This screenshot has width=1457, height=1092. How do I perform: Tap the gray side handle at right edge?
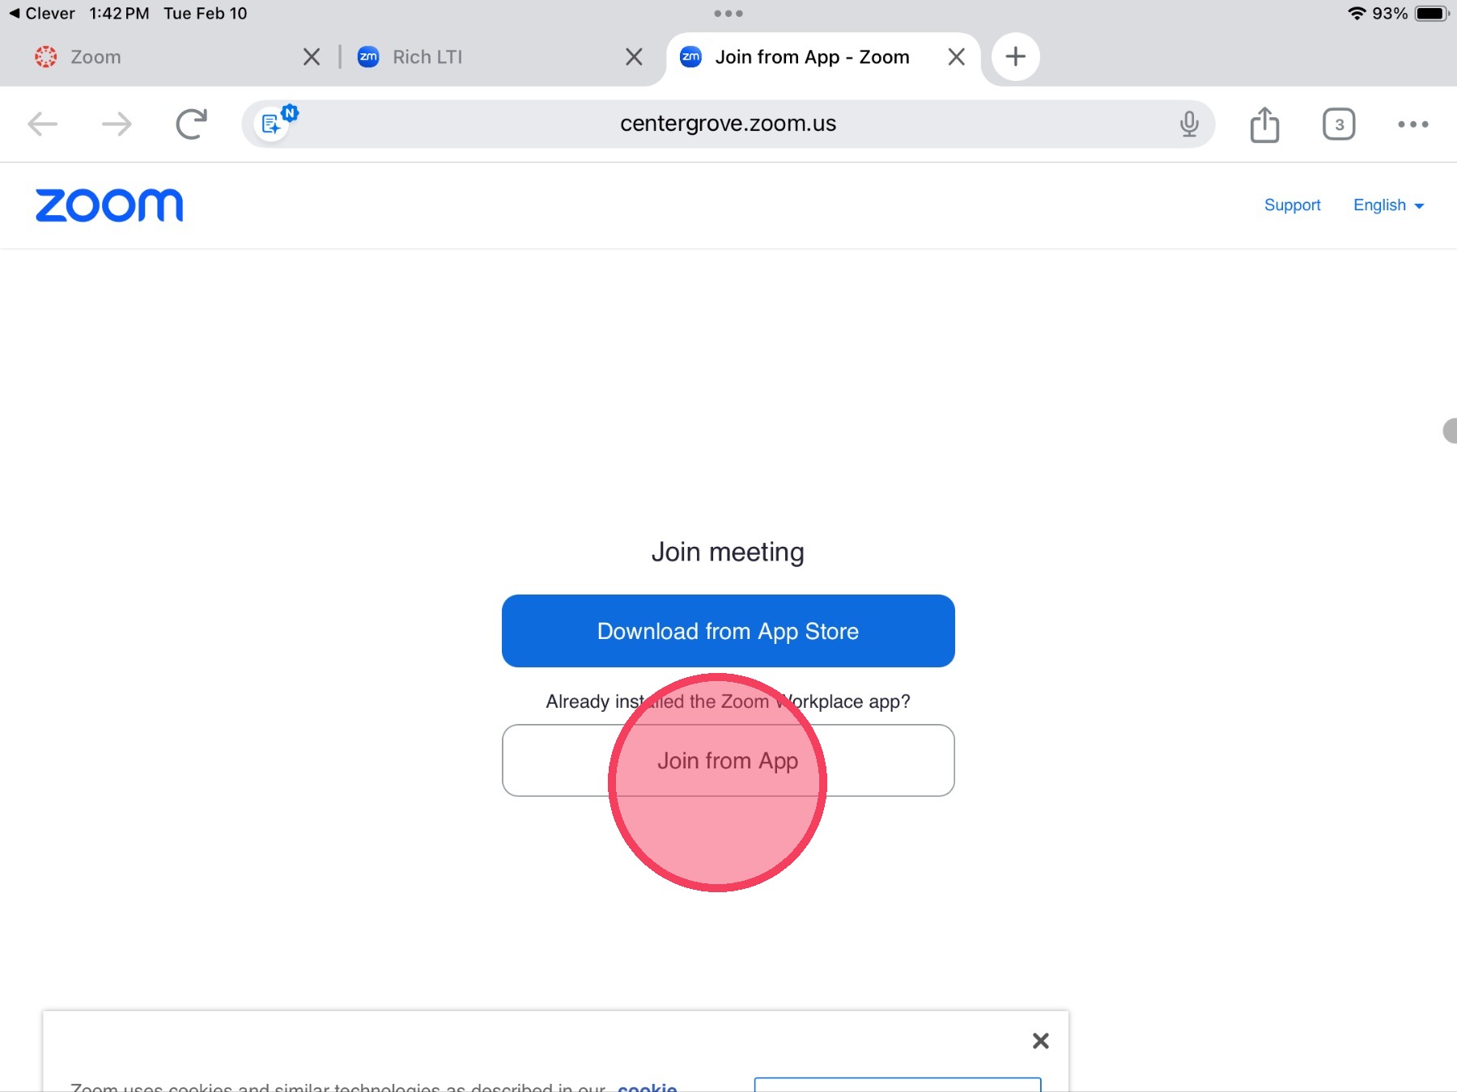[1450, 431]
